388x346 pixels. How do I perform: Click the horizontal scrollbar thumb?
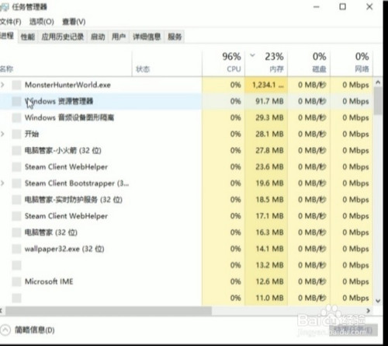click(x=109, y=310)
